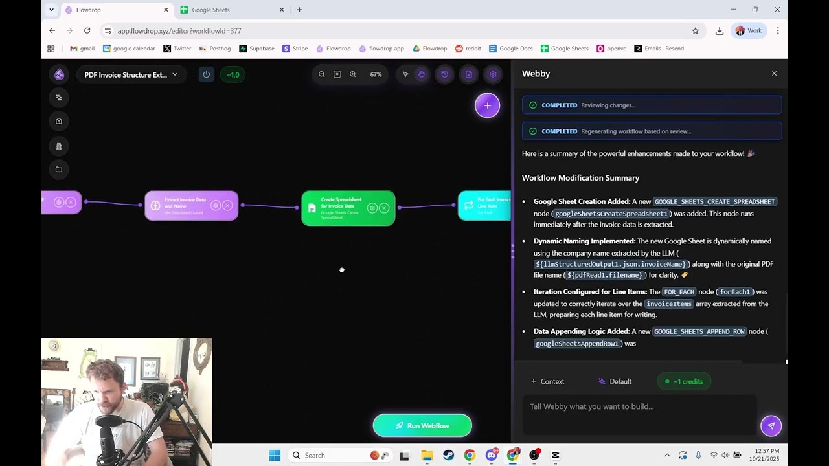Open settings of Extract Invoice Data node

click(215, 205)
